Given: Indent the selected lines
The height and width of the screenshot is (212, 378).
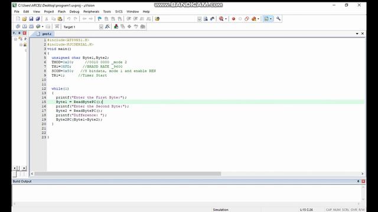Looking at the screenshot, I should pyautogui.click(x=129, y=19).
